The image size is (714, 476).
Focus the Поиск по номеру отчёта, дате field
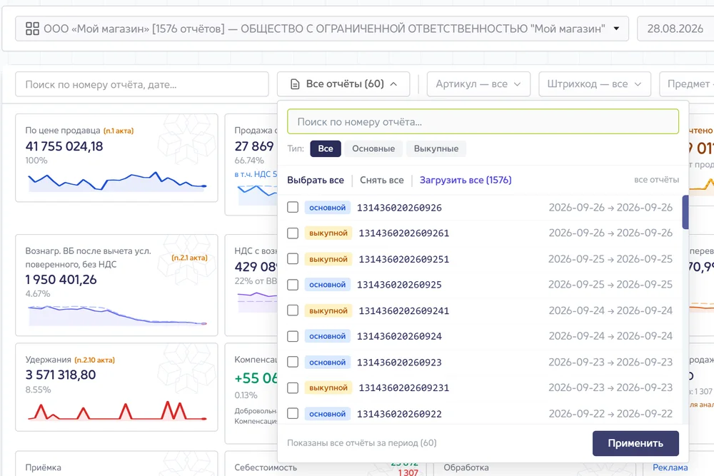142,84
